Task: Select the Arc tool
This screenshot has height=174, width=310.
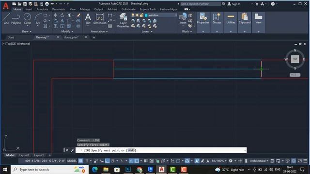Action: point(38,19)
